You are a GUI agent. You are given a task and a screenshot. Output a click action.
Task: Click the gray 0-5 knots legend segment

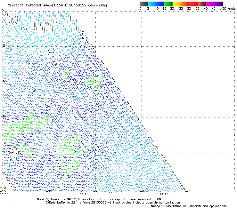(143, 4)
